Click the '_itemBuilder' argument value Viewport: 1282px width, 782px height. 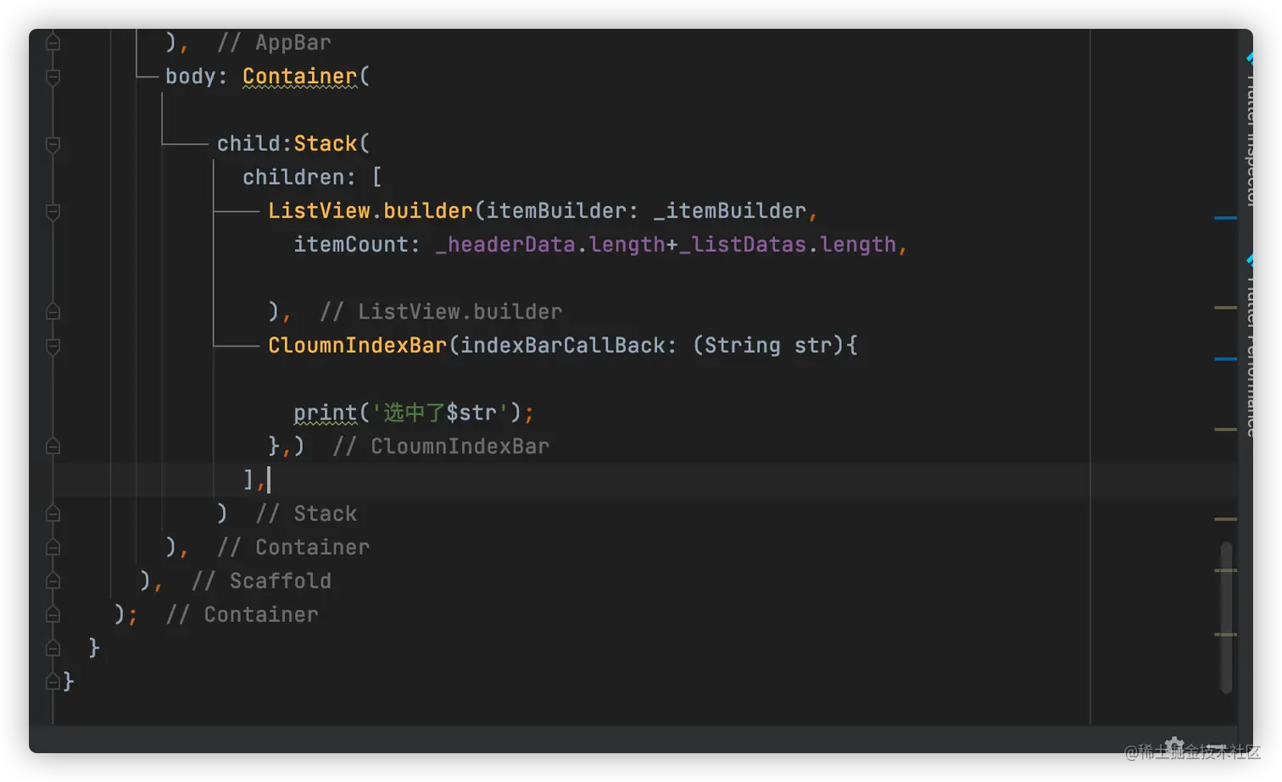[x=730, y=211]
